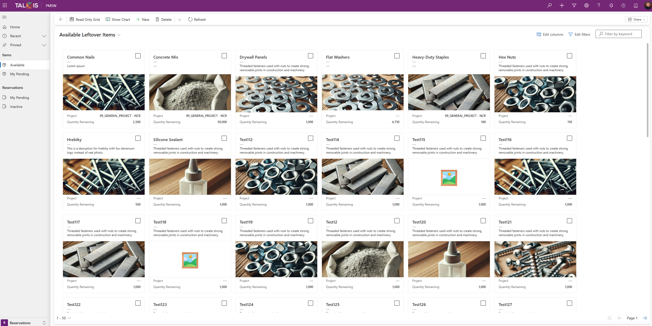This screenshot has height=326, width=652.
Task: Click the Flat Washers quantity 4,750
Action: 396,122
